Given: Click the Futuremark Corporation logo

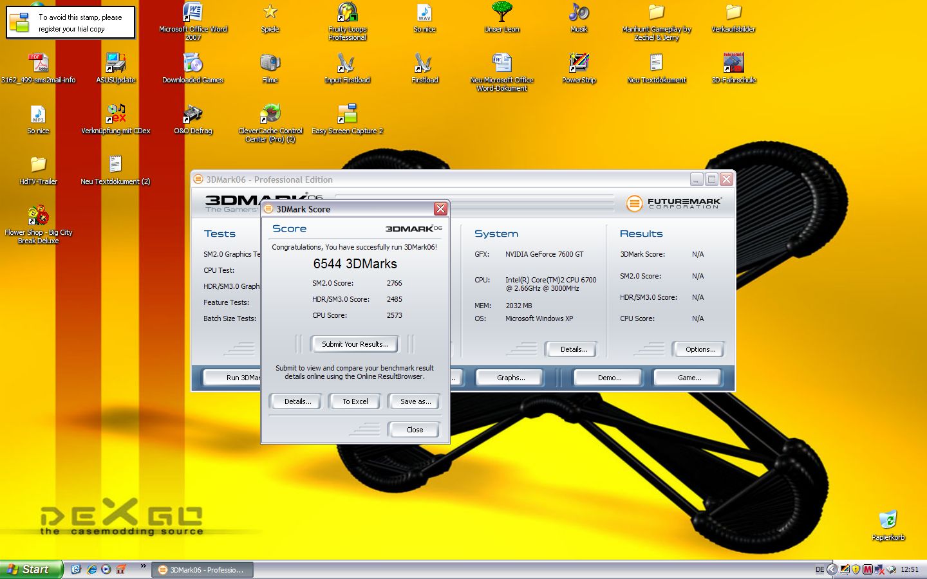Looking at the screenshot, I should click(673, 203).
